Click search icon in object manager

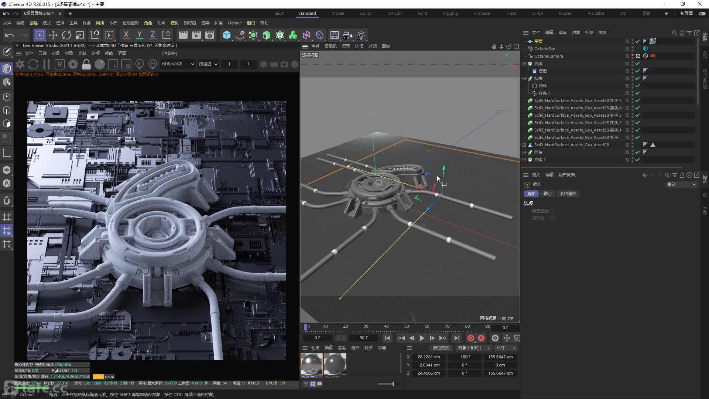tap(674, 33)
